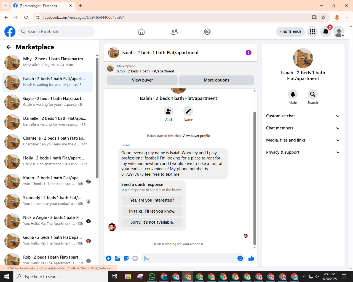Open the Rob conversation
Viewport: 353px width, 282px height.
tap(47, 259)
